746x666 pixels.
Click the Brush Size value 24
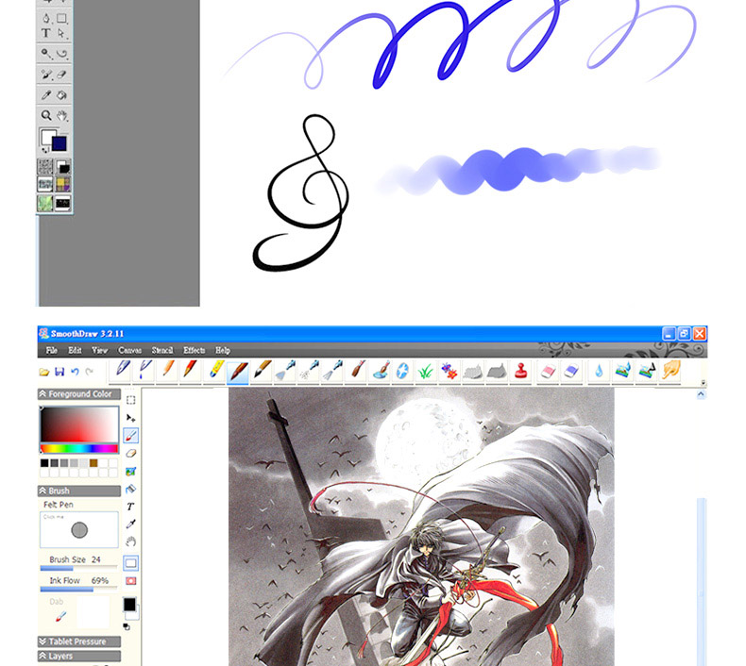95,559
